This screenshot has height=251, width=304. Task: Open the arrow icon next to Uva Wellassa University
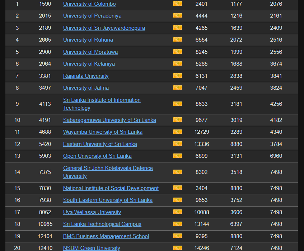coord(177,212)
